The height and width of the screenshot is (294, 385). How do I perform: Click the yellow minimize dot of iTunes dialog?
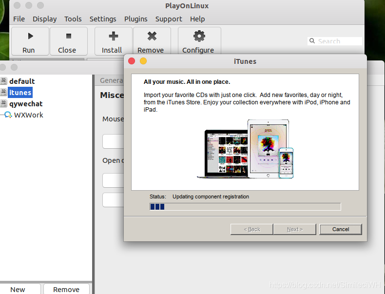point(143,61)
